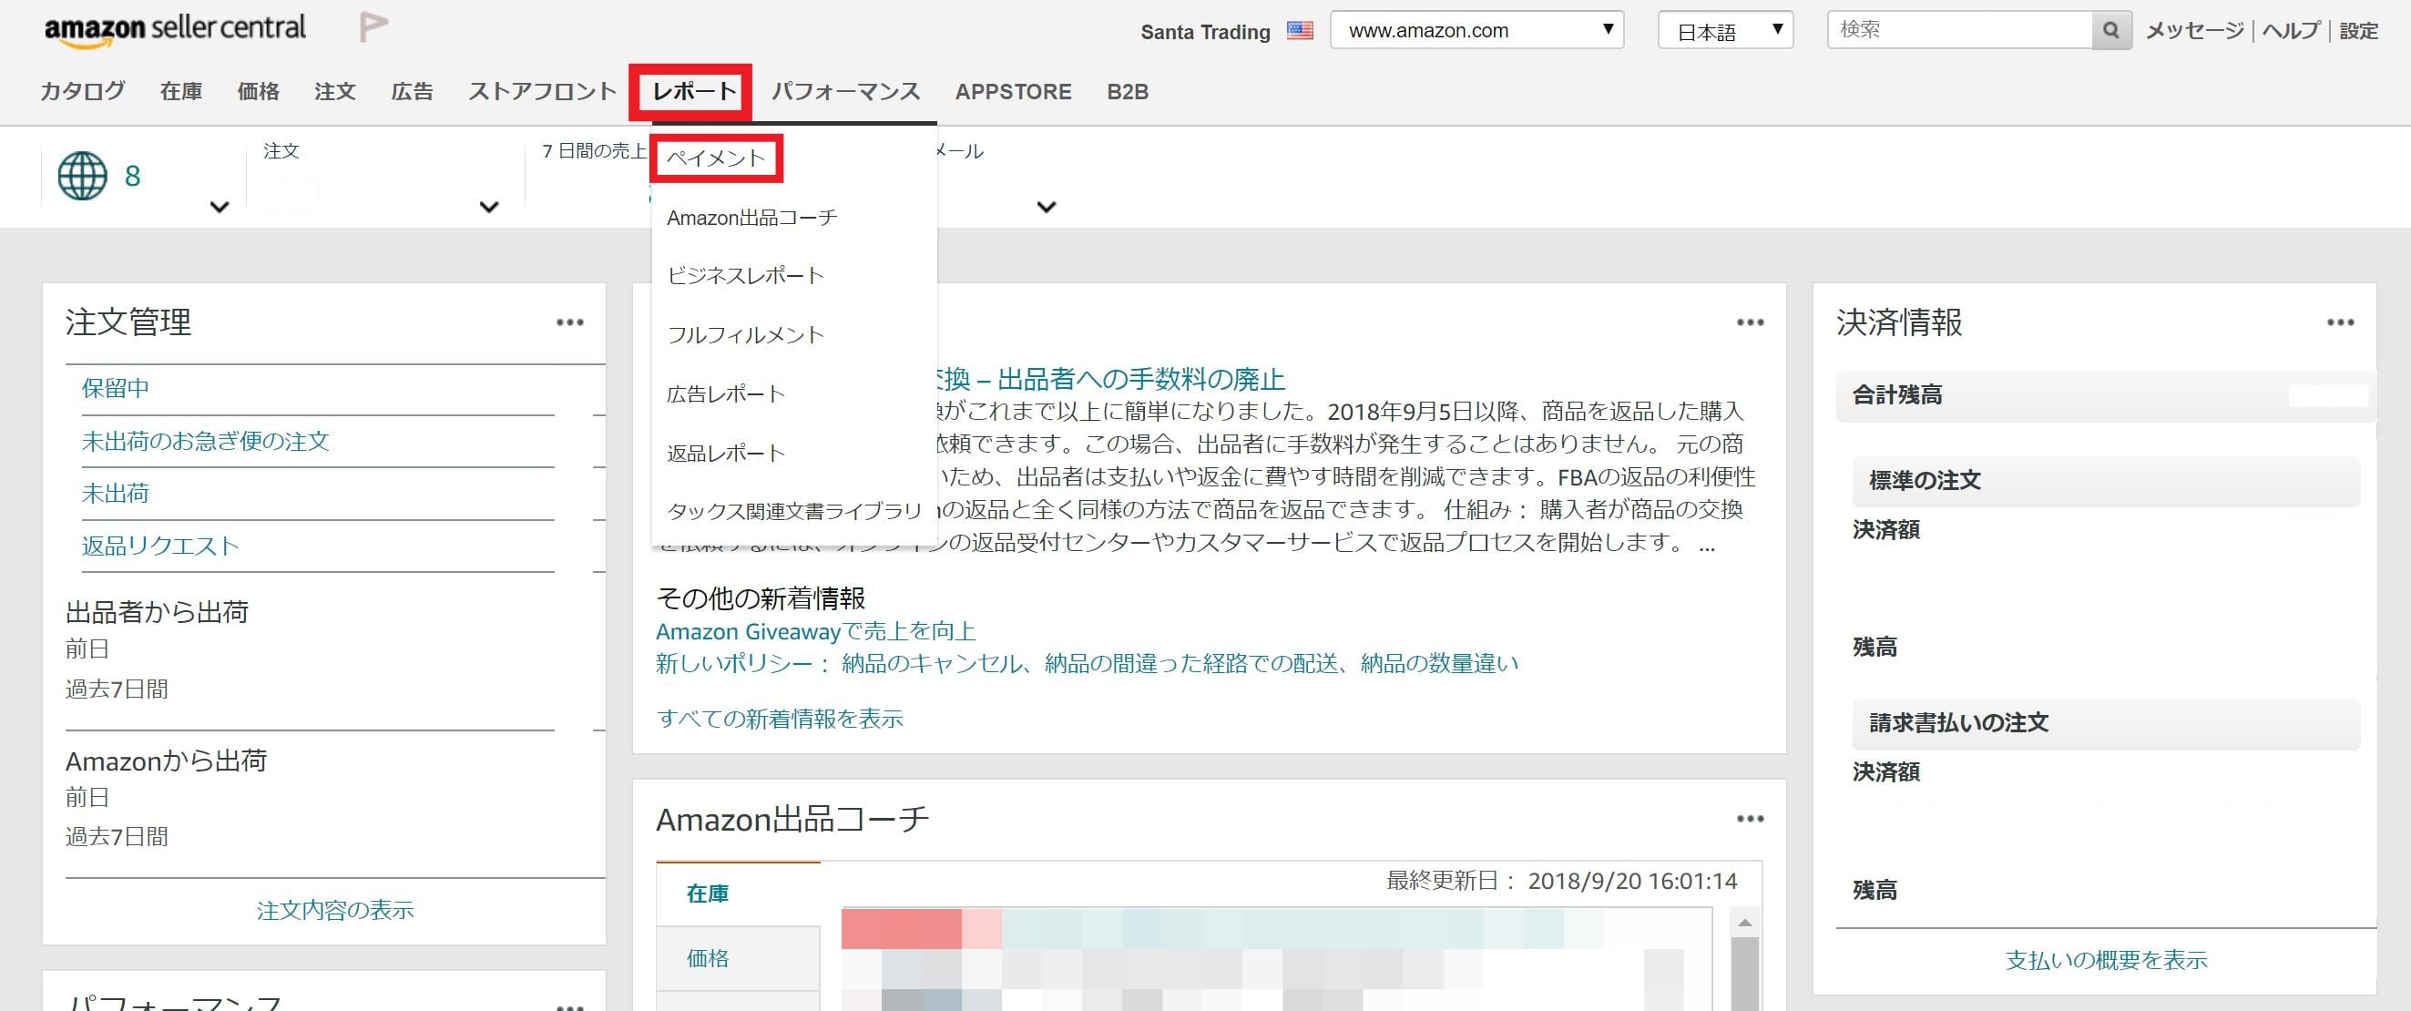Open the レポート menu
Viewport: 2411px width, 1011px height.
pyautogui.click(x=693, y=91)
